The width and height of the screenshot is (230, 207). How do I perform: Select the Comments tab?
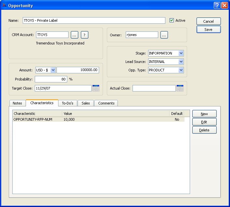point(106,103)
